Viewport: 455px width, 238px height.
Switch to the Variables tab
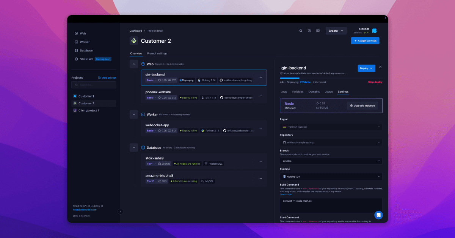[x=298, y=92]
